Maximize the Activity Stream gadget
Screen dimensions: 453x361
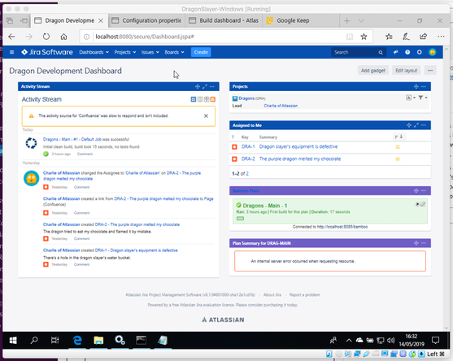[x=205, y=86]
